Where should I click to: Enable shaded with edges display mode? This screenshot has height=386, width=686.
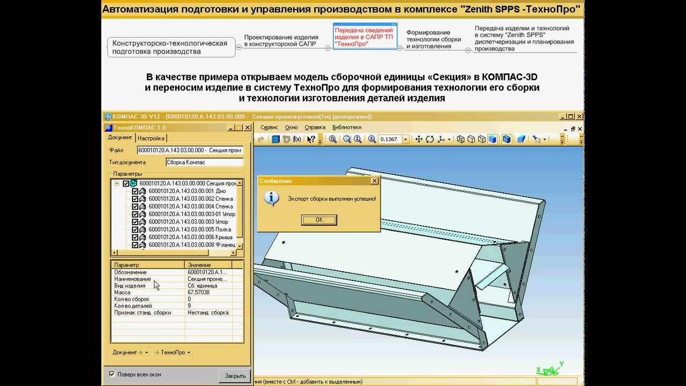[507, 139]
